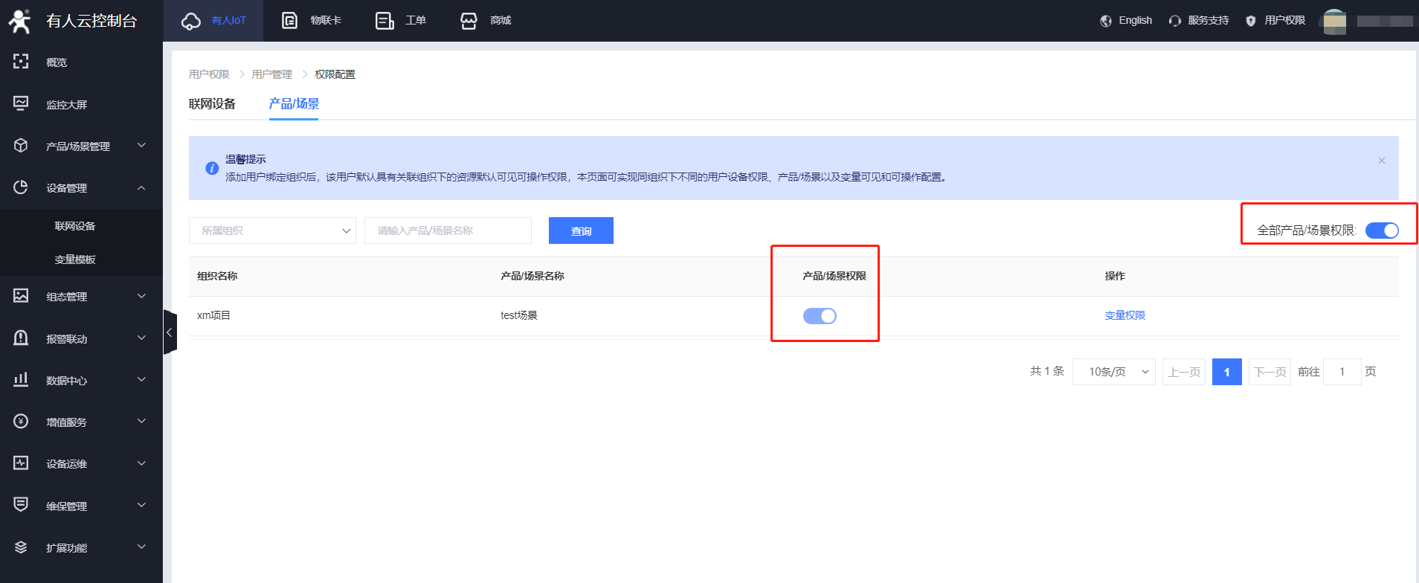The width and height of the screenshot is (1419, 583).
Task: Open 监控大屏 menu label
Action: (x=67, y=105)
